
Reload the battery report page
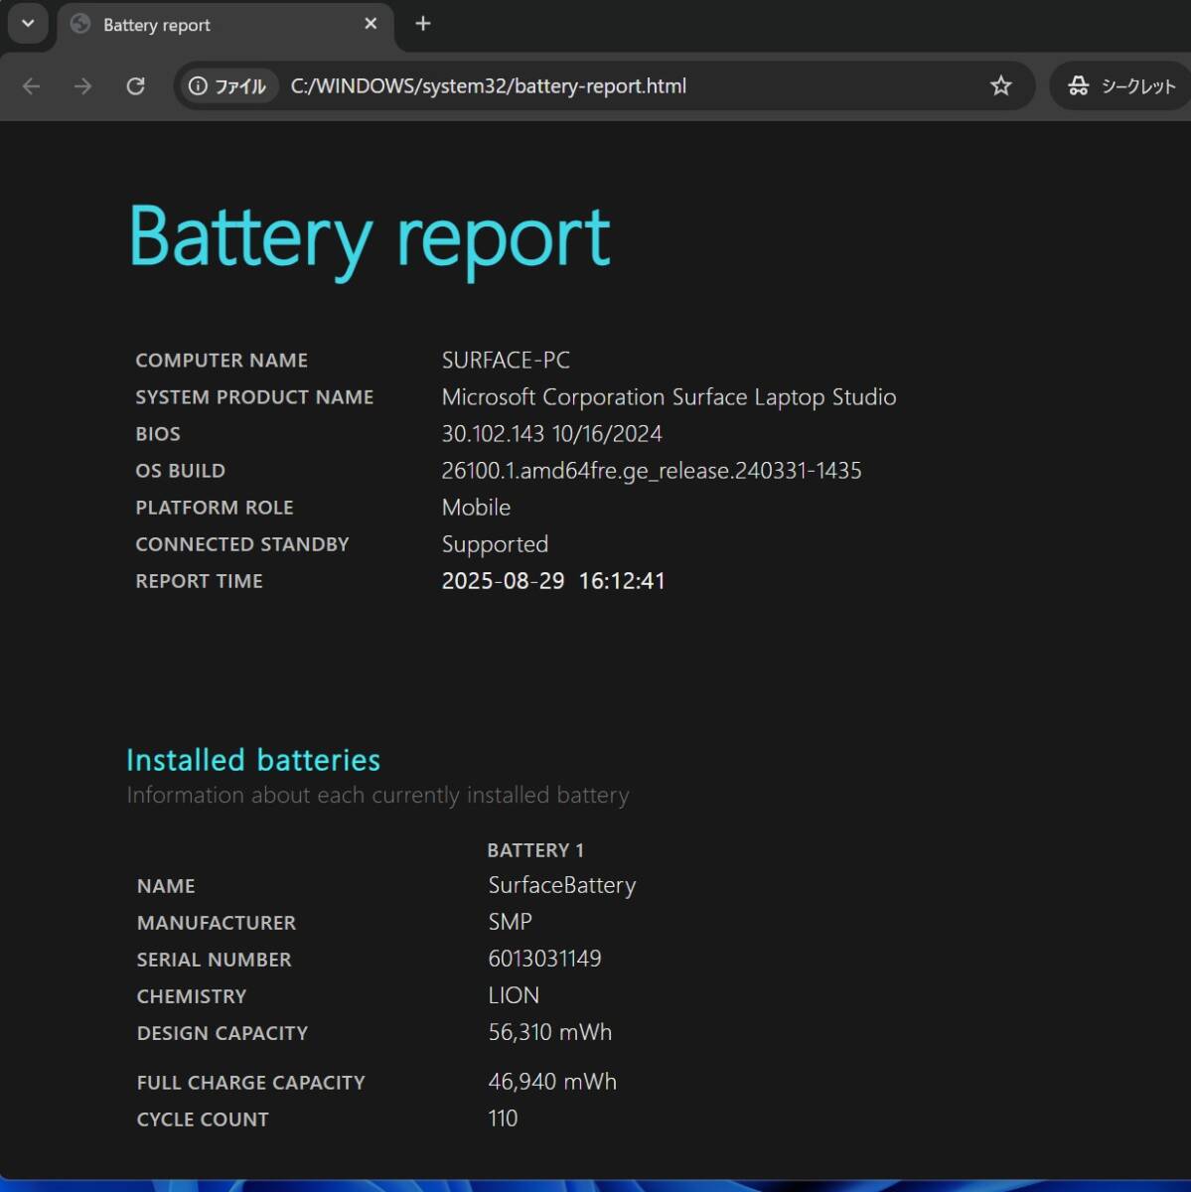pos(136,86)
